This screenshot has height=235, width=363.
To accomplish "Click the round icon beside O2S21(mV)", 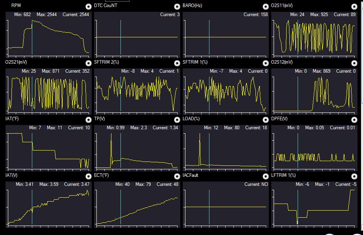I will [x=88, y=63].
